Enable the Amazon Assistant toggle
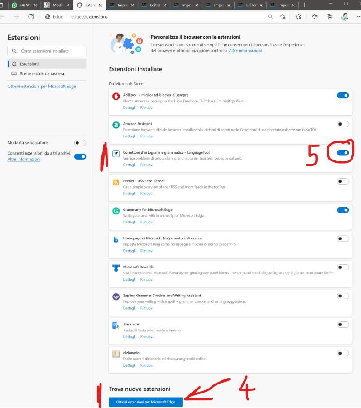Viewport: 361px width, 408px height. pyautogui.click(x=343, y=124)
